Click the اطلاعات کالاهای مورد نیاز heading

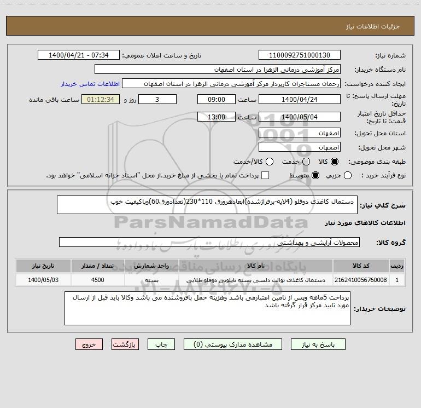click(x=365, y=223)
